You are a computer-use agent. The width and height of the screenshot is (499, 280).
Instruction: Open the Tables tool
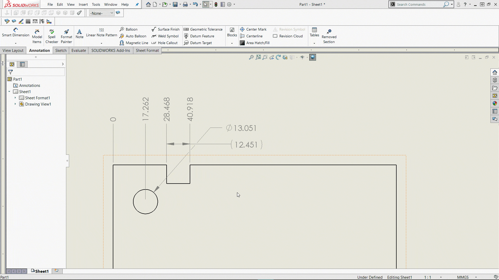coord(314,32)
